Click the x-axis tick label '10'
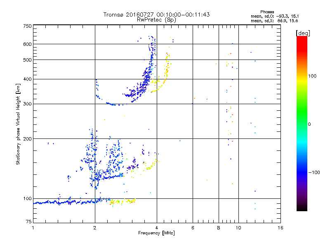Screen dimensions: 330x248 point(238,228)
